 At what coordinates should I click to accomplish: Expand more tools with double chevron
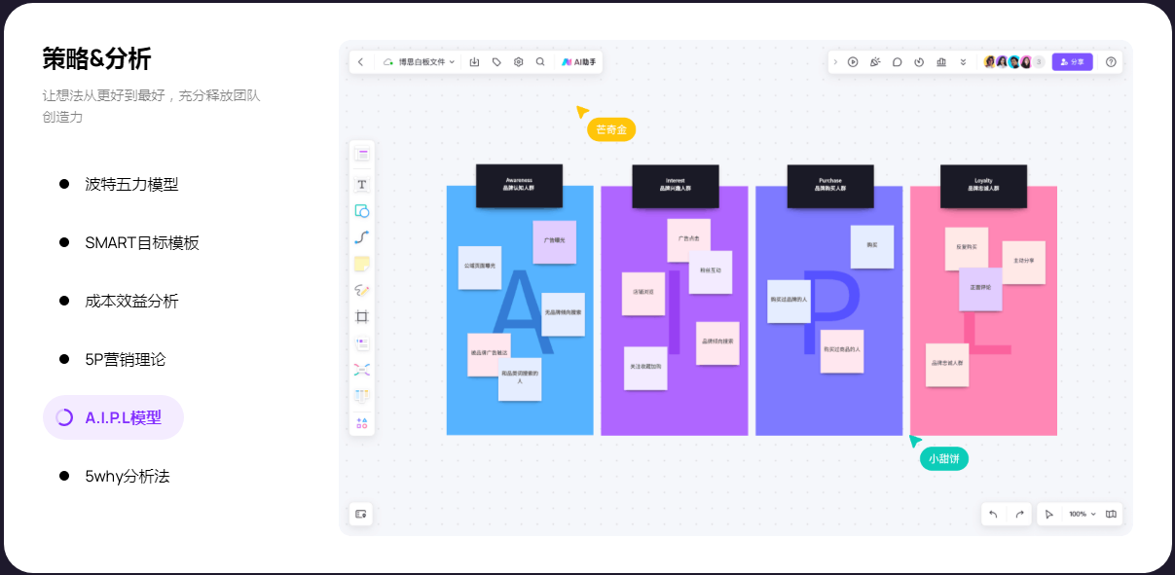click(x=963, y=61)
